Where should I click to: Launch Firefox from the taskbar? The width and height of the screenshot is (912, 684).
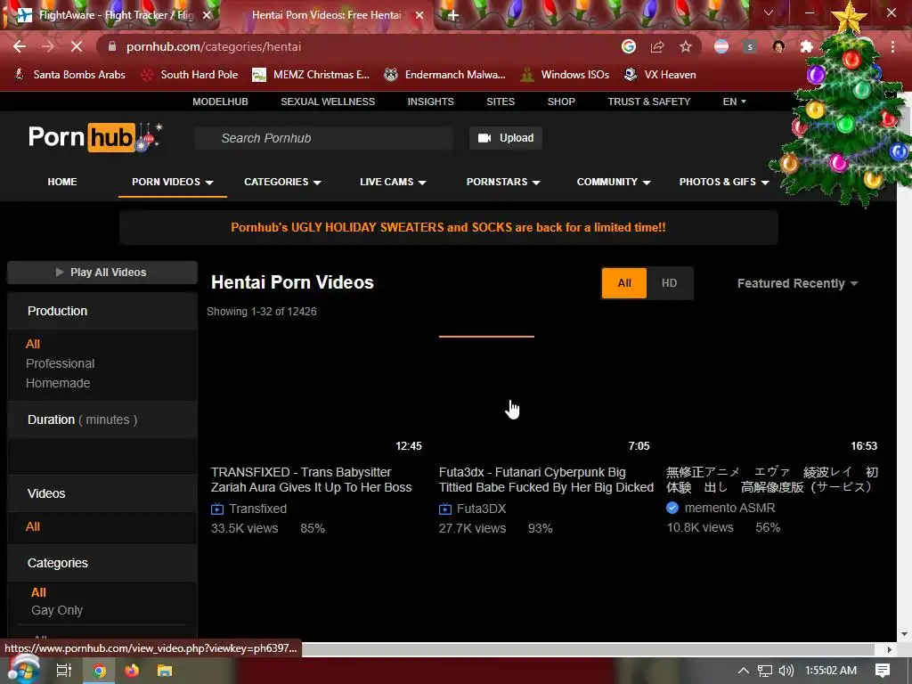point(132,671)
